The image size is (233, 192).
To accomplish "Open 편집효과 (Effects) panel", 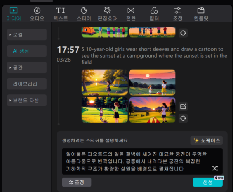I will (x=107, y=14).
